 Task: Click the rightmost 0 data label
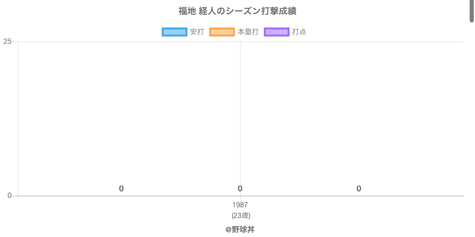tap(359, 188)
